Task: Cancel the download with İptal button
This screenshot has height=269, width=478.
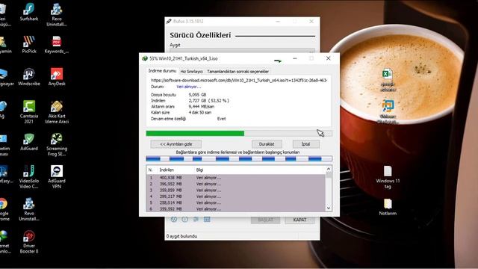Action: pyautogui.click(x=306, y=144)
